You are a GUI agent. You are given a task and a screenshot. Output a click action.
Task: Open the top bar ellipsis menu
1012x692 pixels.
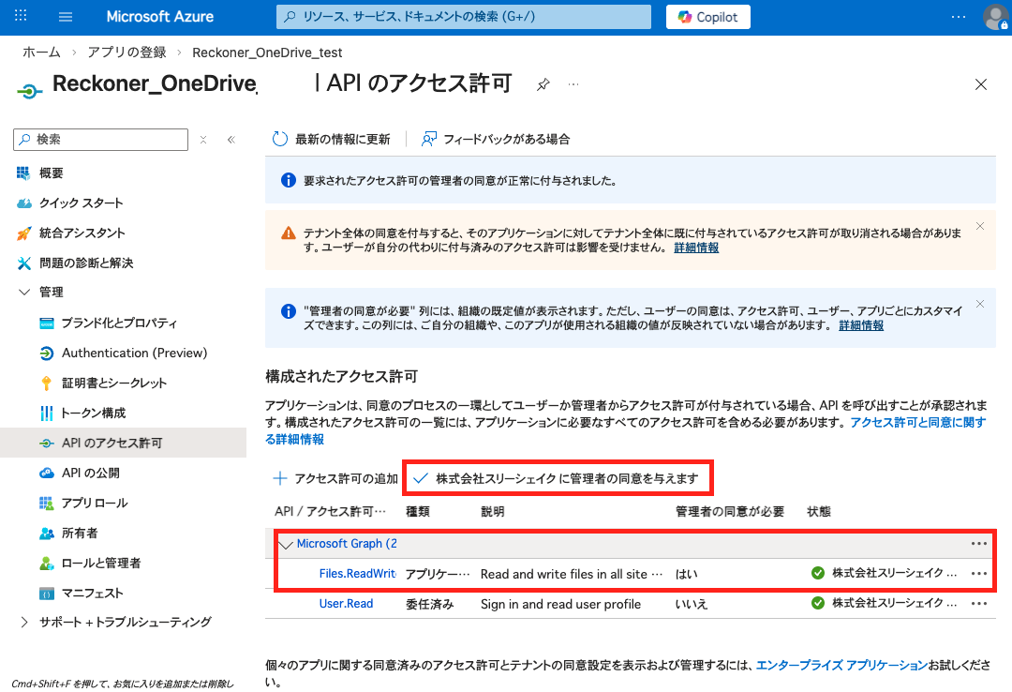tap(959, 17)
